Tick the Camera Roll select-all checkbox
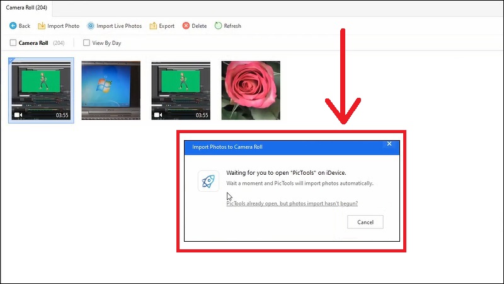504x284 pixels. 13,43
